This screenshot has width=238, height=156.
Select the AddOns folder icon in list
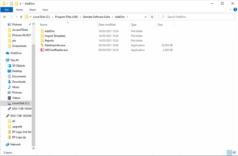[x=42, y=31]
